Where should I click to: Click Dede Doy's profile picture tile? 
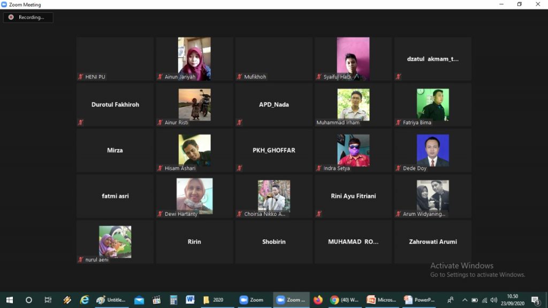click(x=432, y=151)
